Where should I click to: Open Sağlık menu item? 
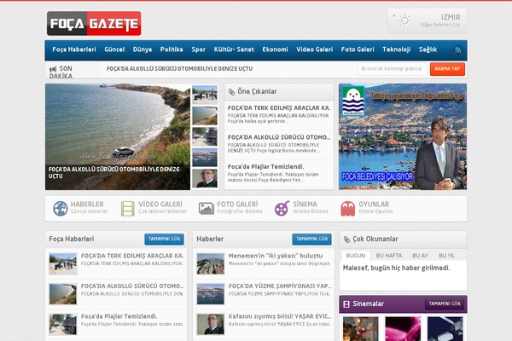pos(428,49)
